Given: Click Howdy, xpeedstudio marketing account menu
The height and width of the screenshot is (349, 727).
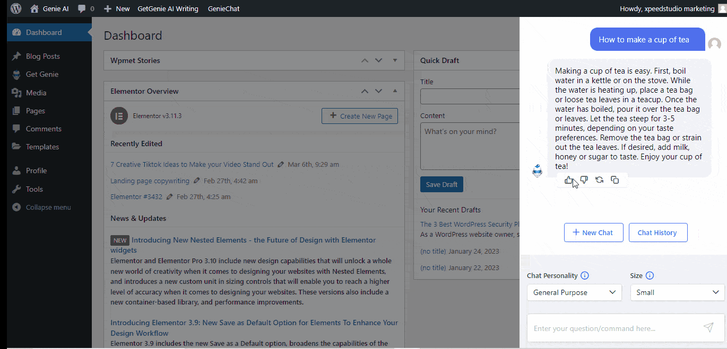Looking at the screenshot, I should tap(672, 8).
